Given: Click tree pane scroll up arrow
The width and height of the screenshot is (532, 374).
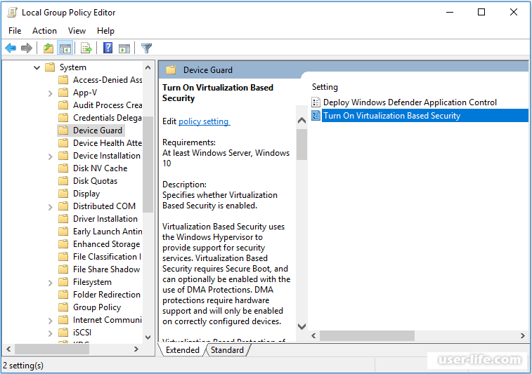Looking at the screenshot, I should pyautogui.click(x=148, y=67).
